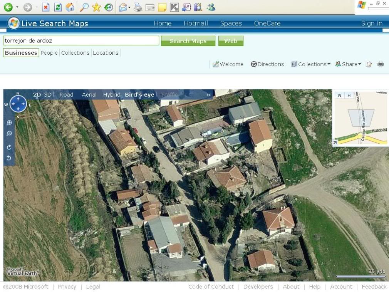Open the Directions steering wheel panel
The image size is (389, 292).
coord(267,64)
